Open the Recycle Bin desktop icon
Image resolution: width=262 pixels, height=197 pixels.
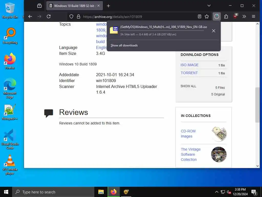tap(10, 10)
